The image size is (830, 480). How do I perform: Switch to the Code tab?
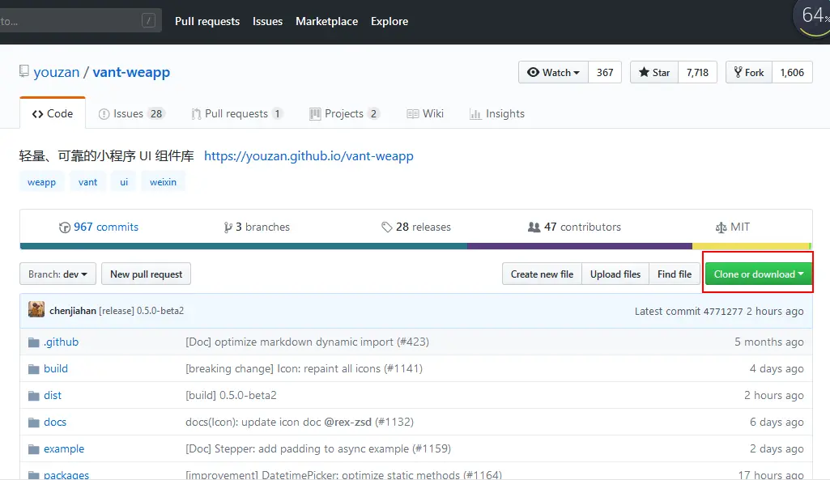(x=53, y=113)
